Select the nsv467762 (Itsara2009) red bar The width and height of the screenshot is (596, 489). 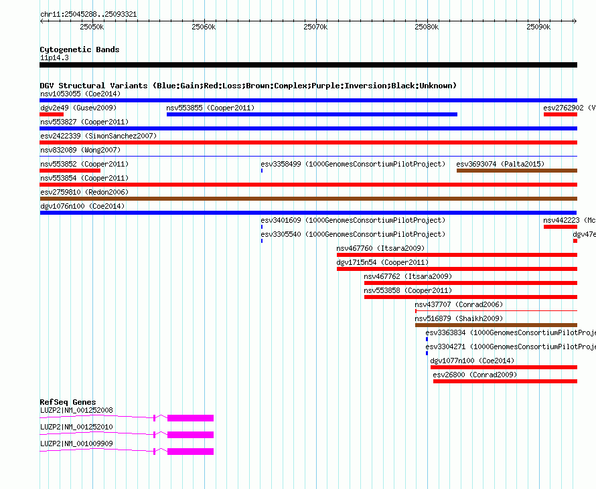pyautogui.click(x=471, y=283)
